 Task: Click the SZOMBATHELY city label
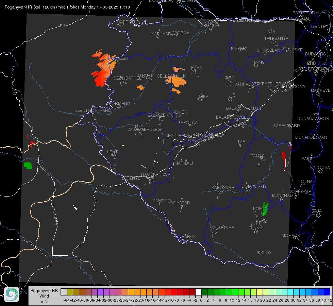click(x=129, y=78)
